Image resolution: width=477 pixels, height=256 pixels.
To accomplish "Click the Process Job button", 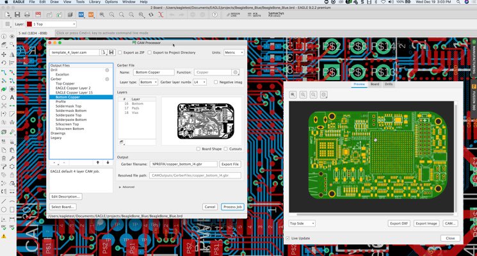I will pos(232,207).
